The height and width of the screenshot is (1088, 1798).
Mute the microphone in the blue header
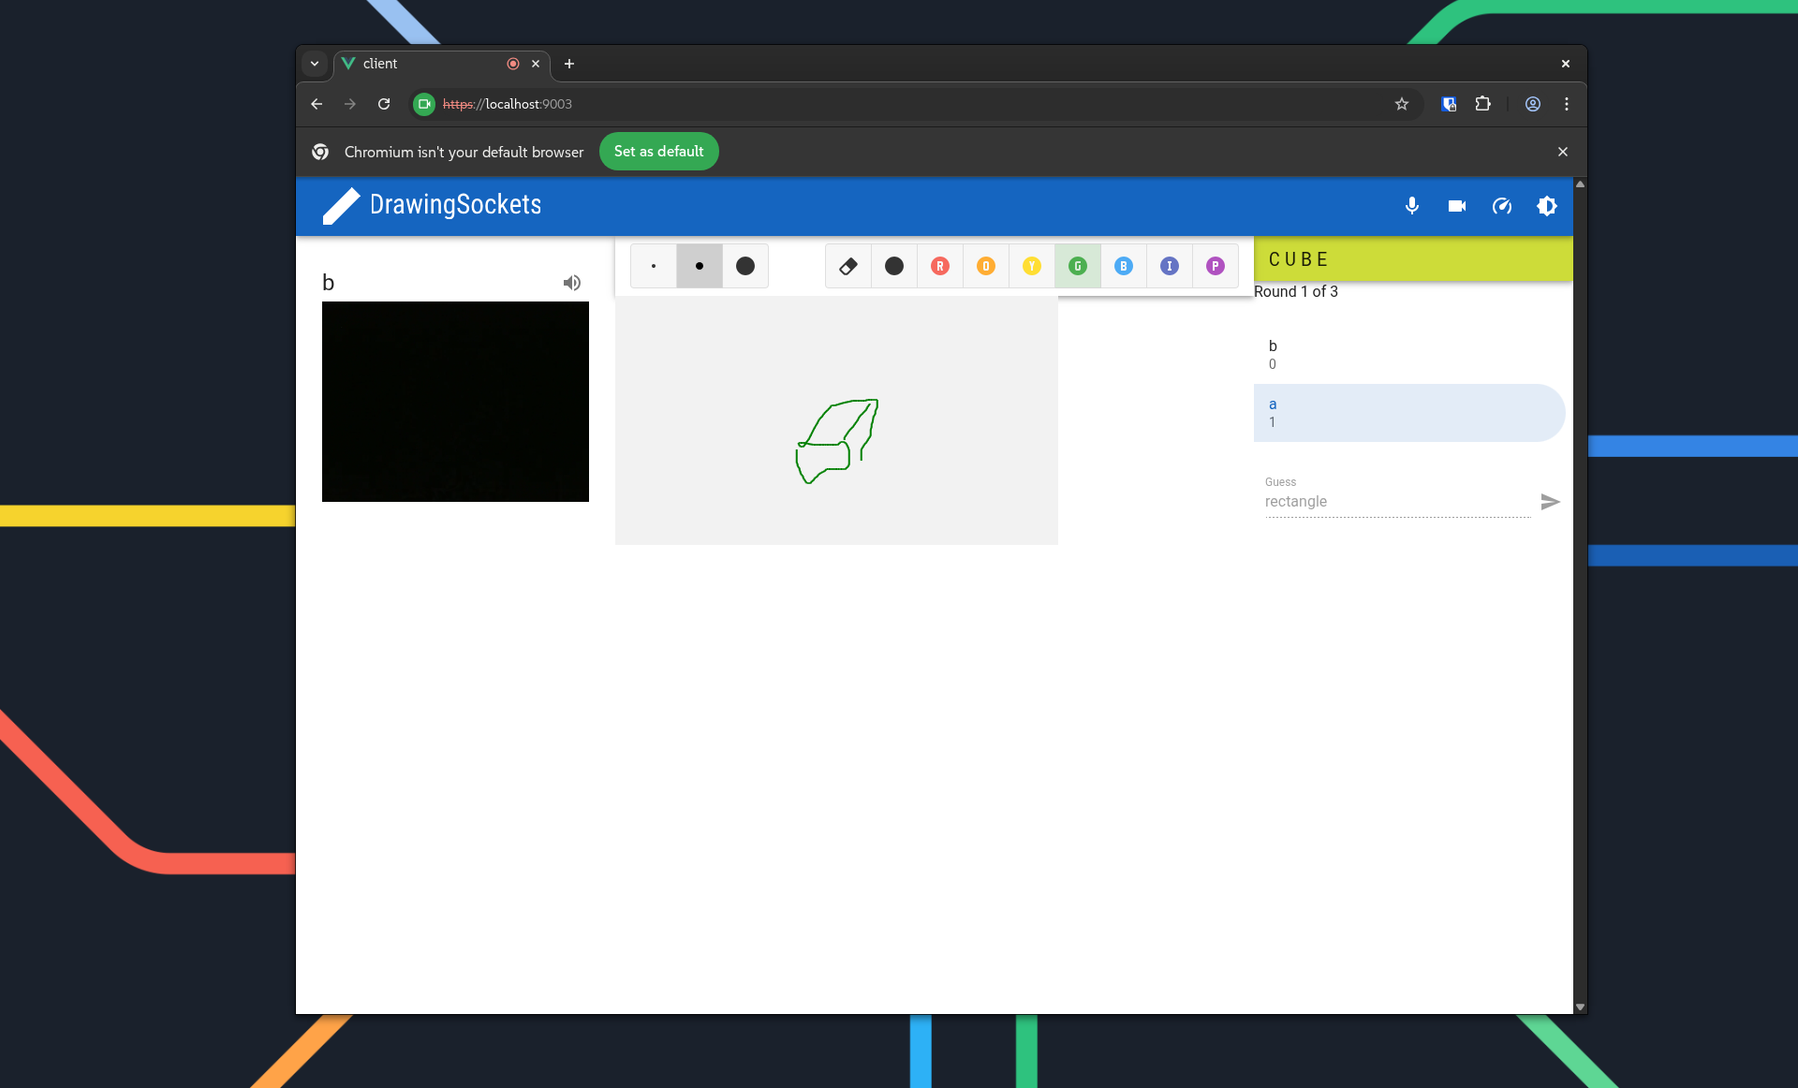1411,206
